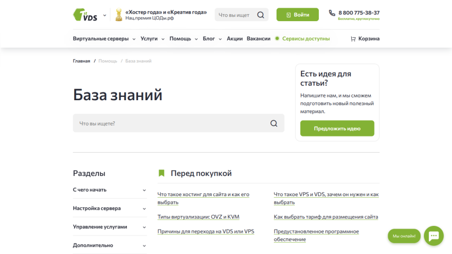Open the «Услуги» menu

coord(149,38)
